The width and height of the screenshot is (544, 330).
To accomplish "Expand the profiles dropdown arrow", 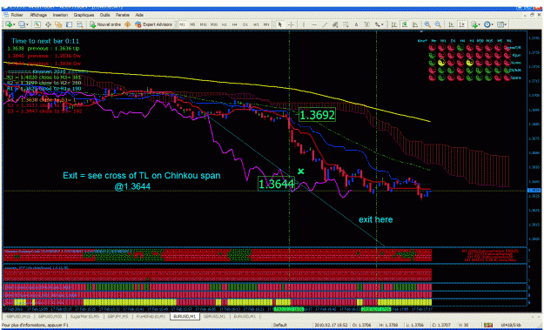I will coord(27,24).
